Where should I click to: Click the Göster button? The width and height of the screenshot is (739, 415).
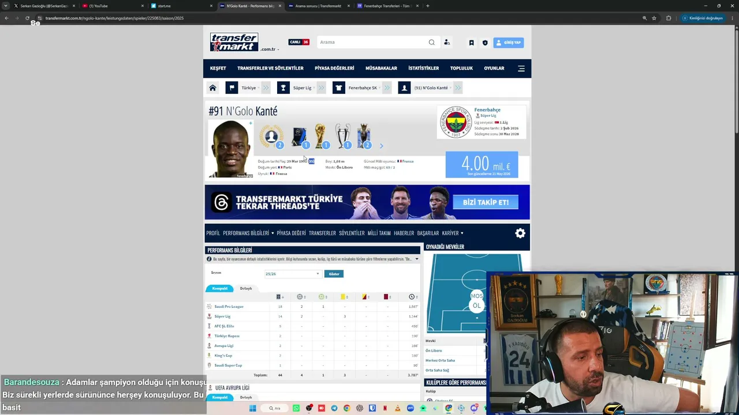pos(334,274)
